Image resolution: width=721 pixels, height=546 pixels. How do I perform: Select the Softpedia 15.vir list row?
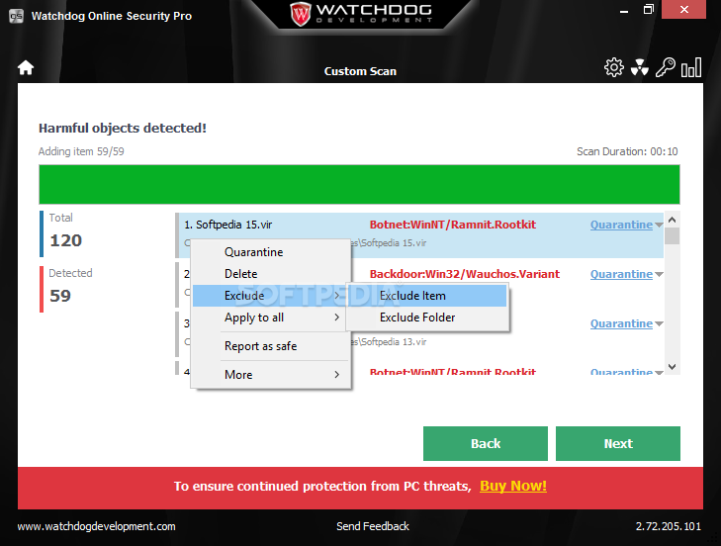click(420, 234)
